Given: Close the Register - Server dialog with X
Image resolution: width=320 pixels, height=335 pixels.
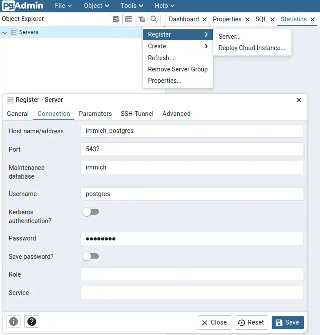Looking at the screenshot, I should click(299, 100).
